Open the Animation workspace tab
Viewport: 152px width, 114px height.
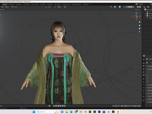pyautogui.click(x=50, y=4)
